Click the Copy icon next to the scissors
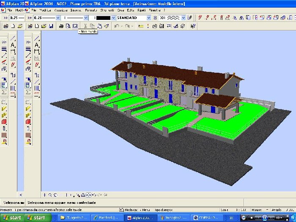 [92, 26]
